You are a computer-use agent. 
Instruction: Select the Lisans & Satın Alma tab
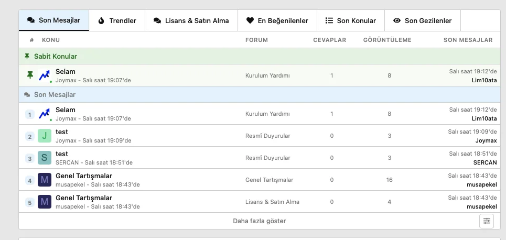191,21
